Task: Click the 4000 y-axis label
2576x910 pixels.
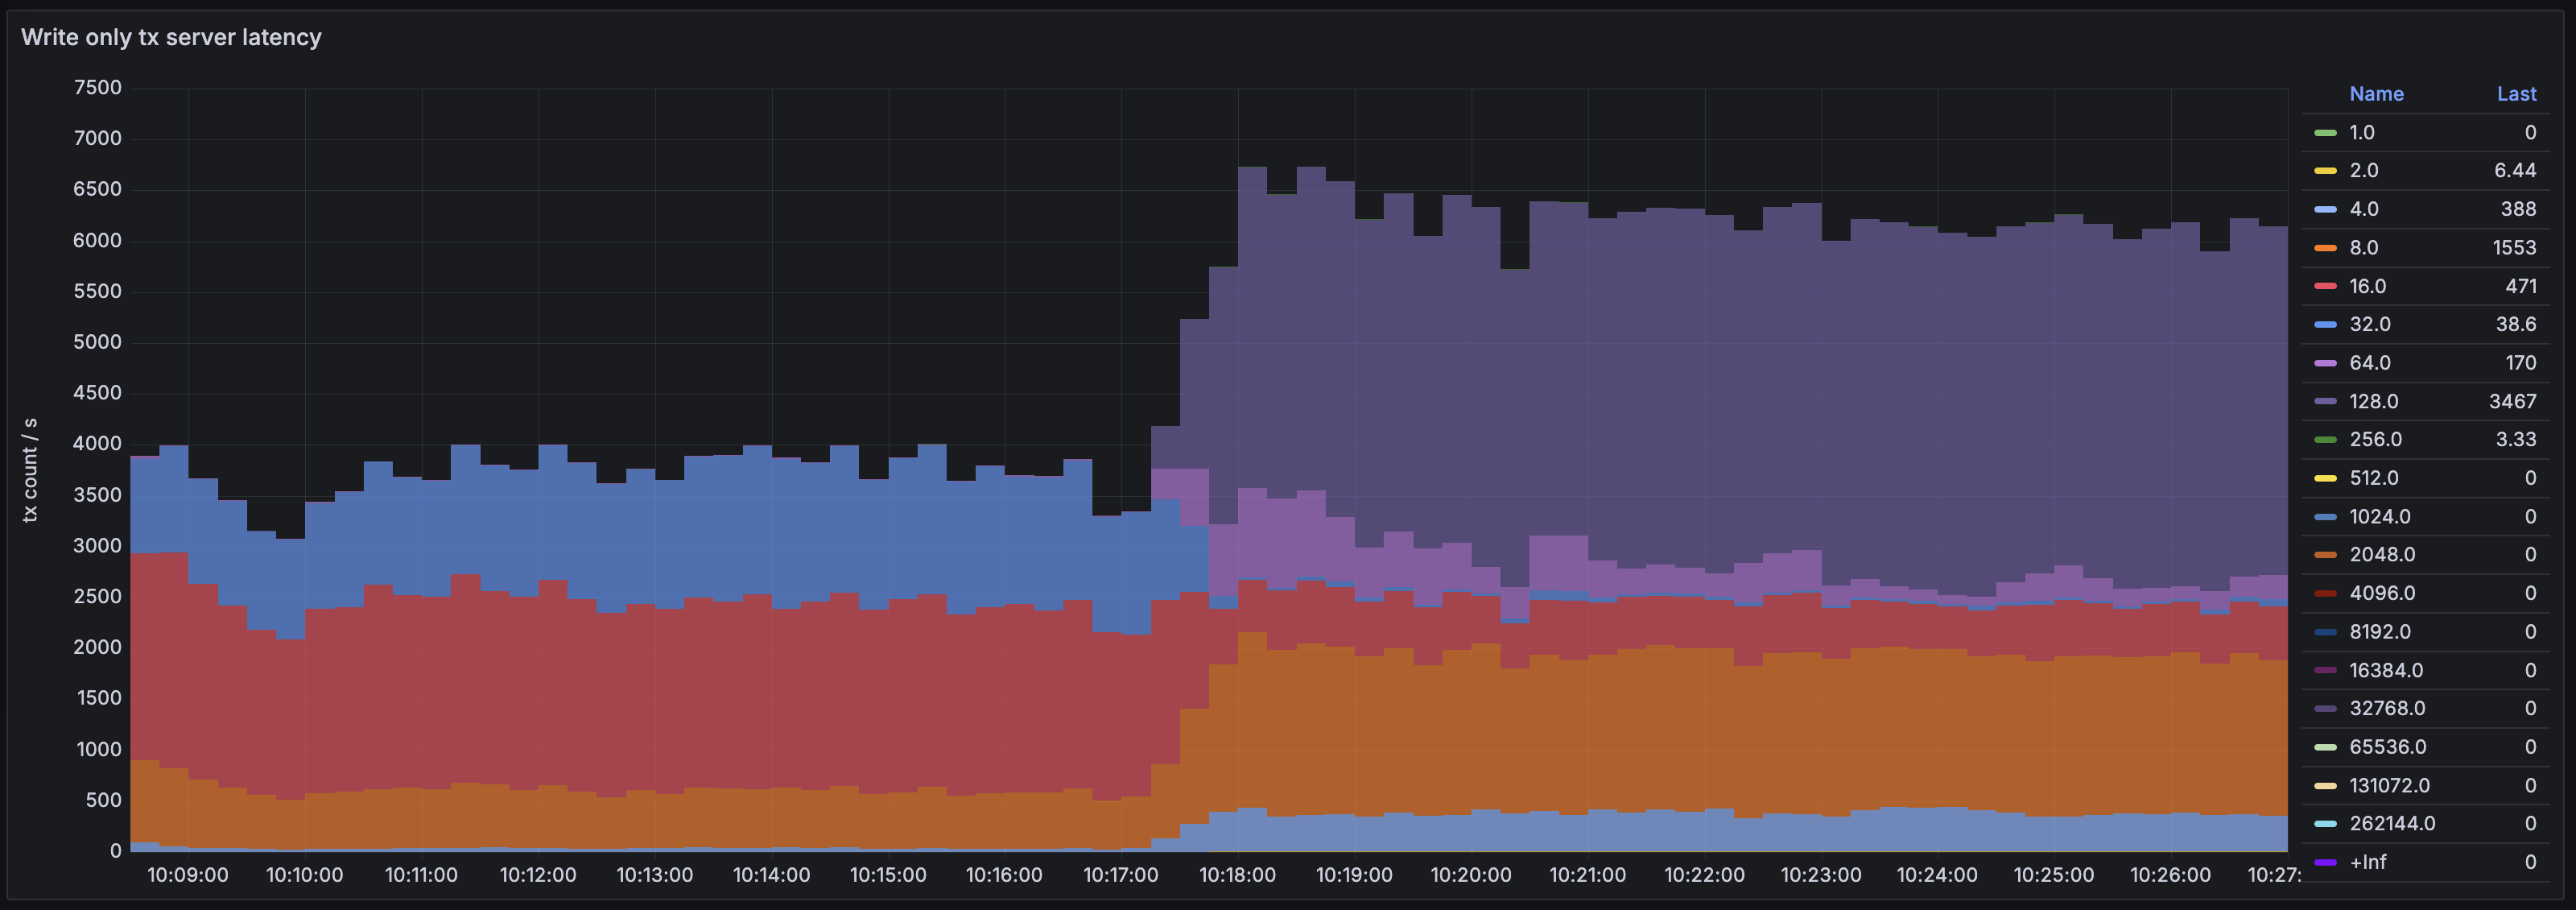Action: pyautogui.click(x=97, y=444)
